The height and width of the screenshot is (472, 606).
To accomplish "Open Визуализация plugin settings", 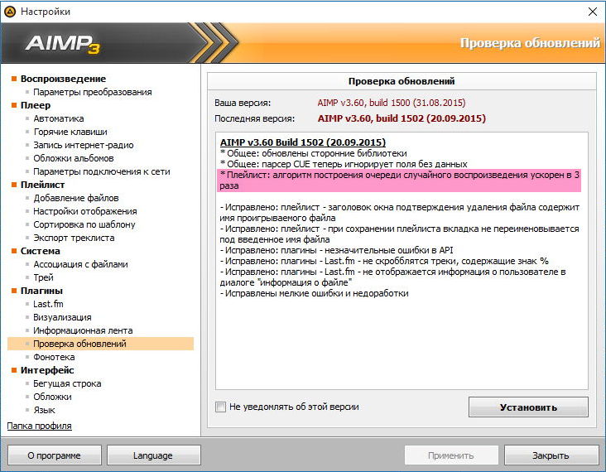I will coord(62,317).
